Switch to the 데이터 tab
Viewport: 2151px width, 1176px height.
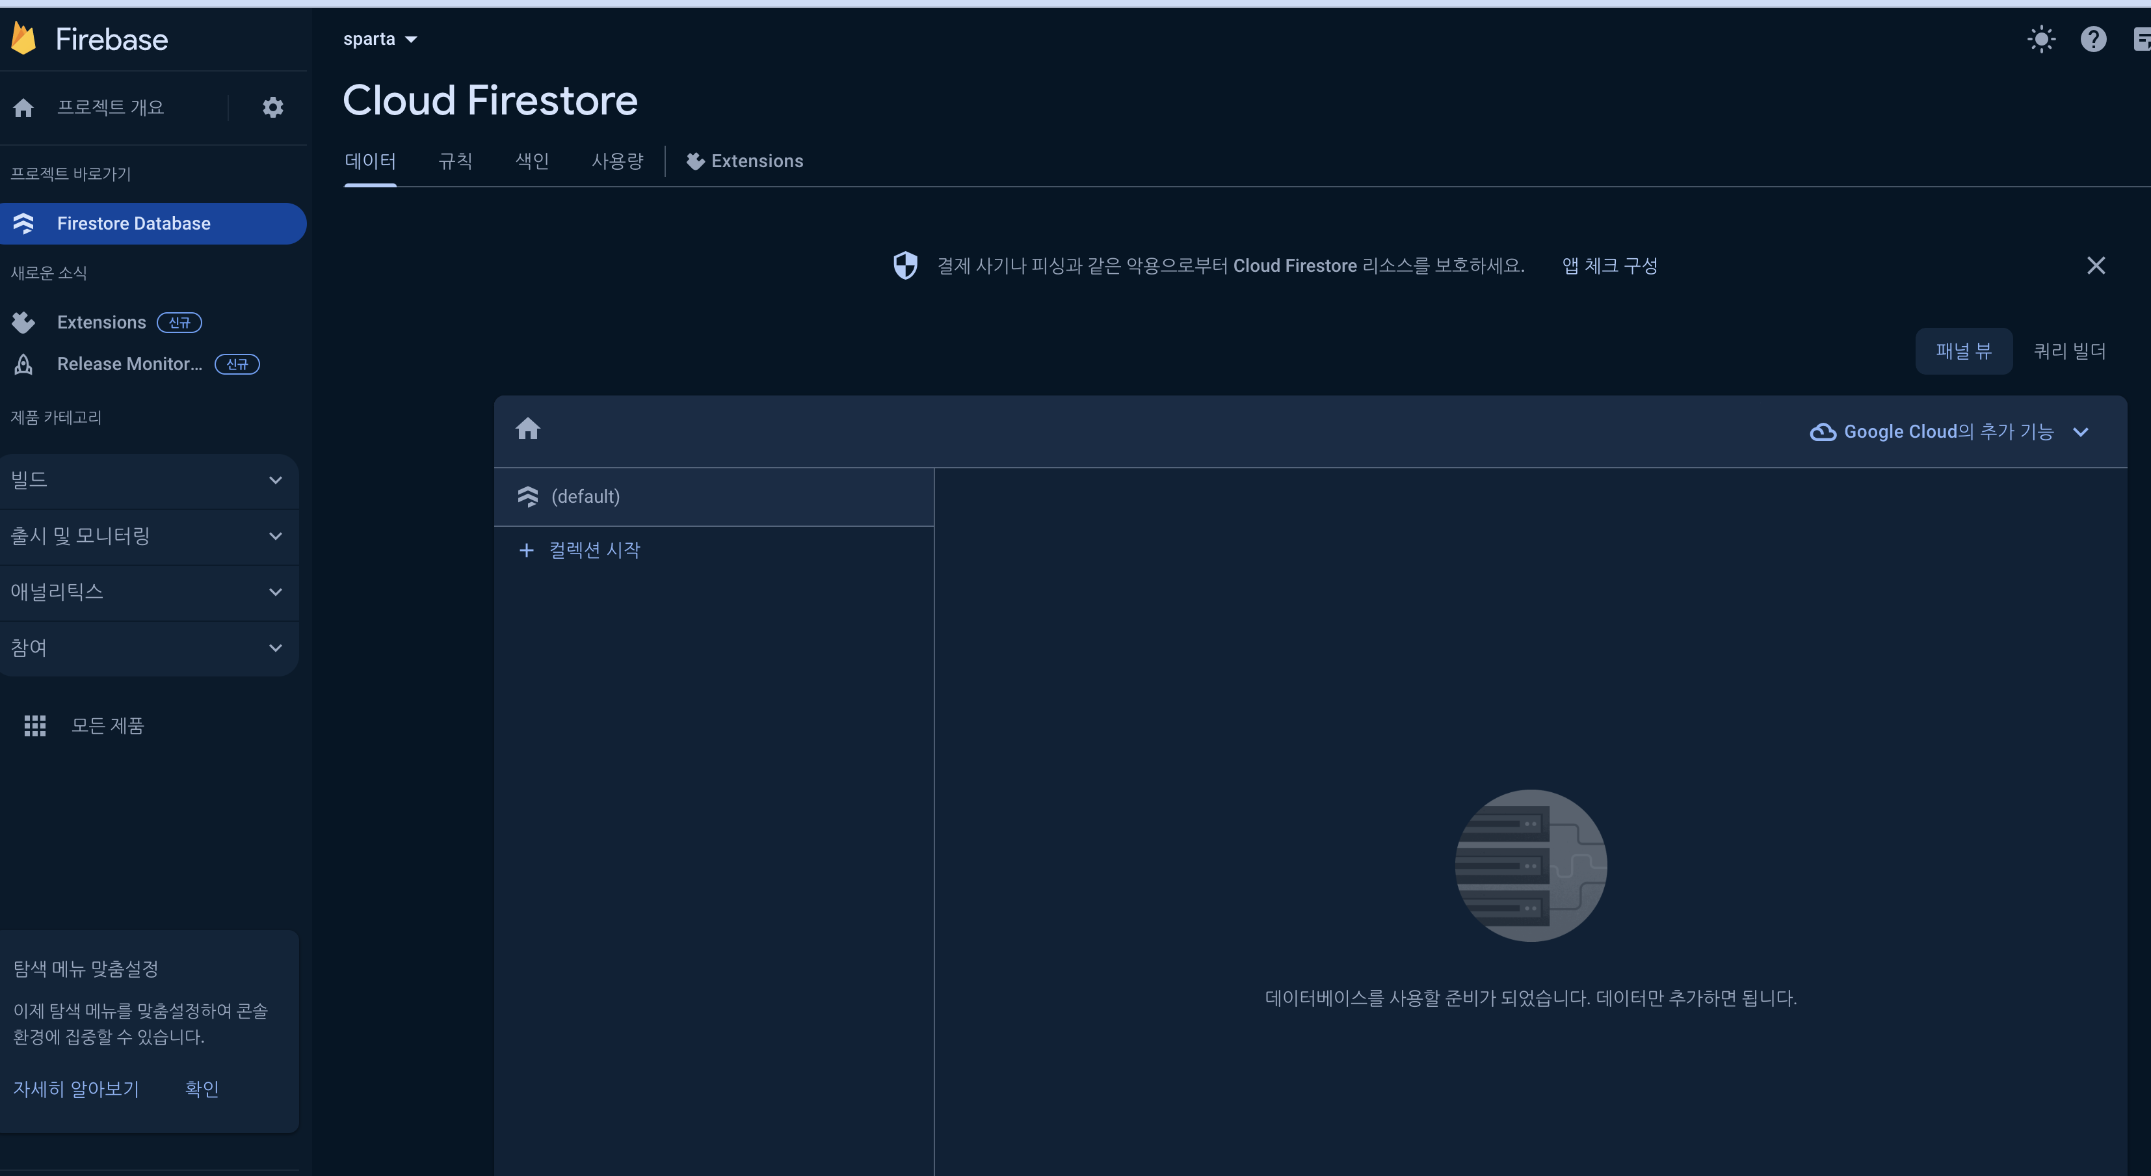click(370, 161)
